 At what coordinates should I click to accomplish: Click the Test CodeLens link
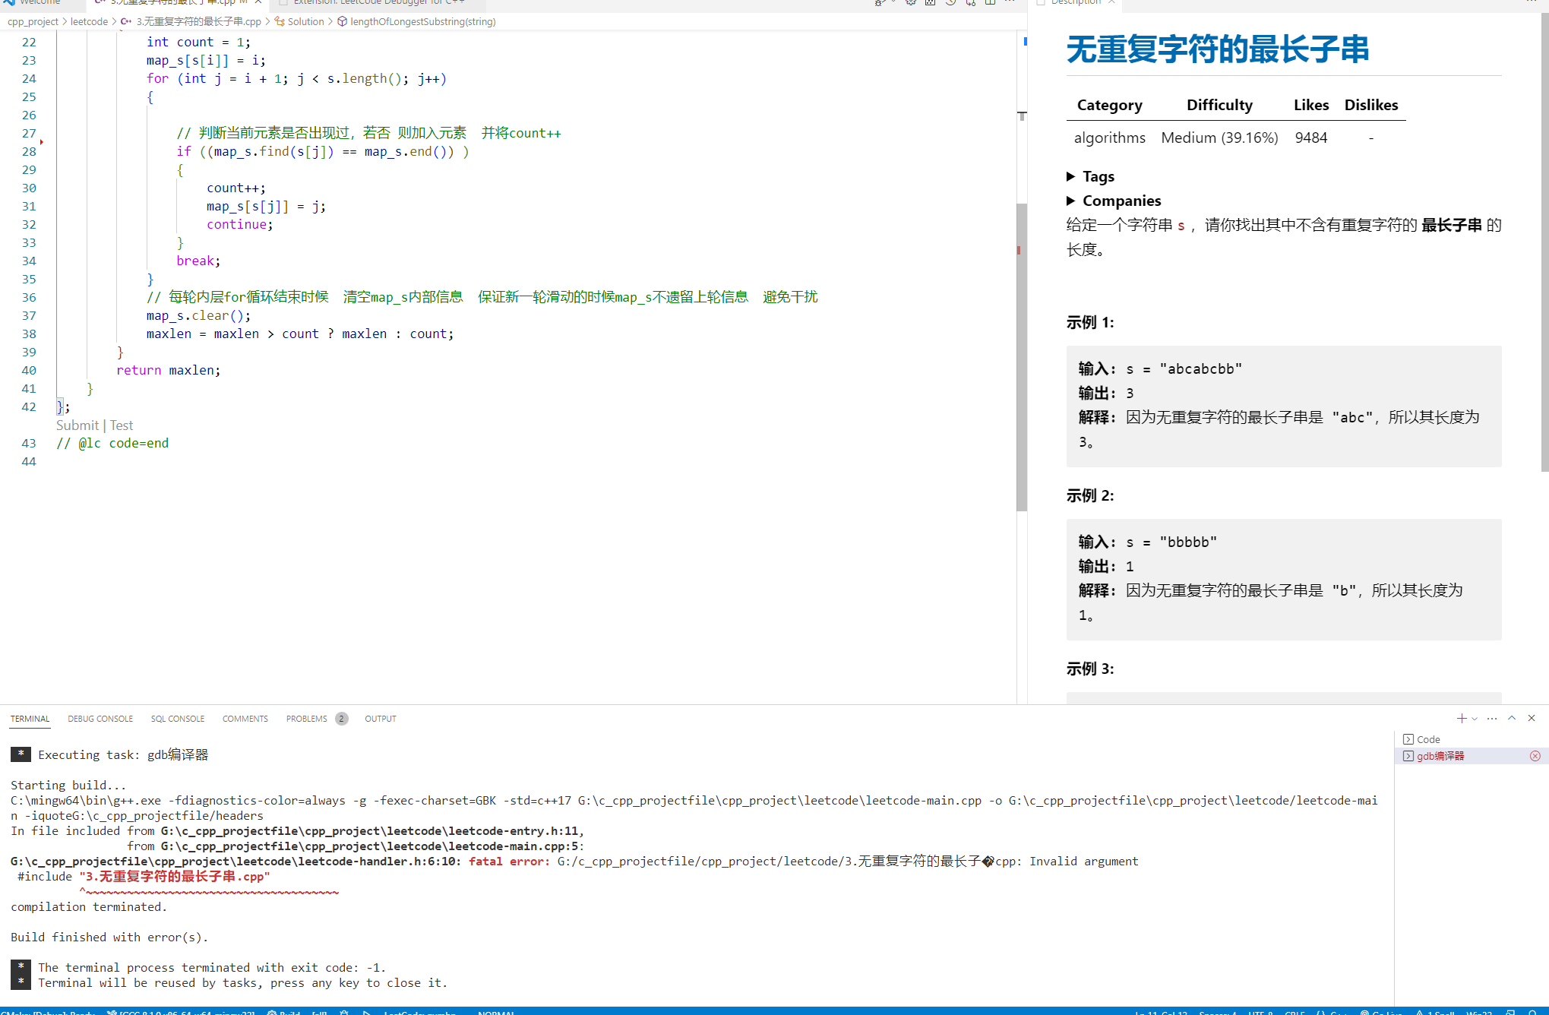click(x=122, y=425)
